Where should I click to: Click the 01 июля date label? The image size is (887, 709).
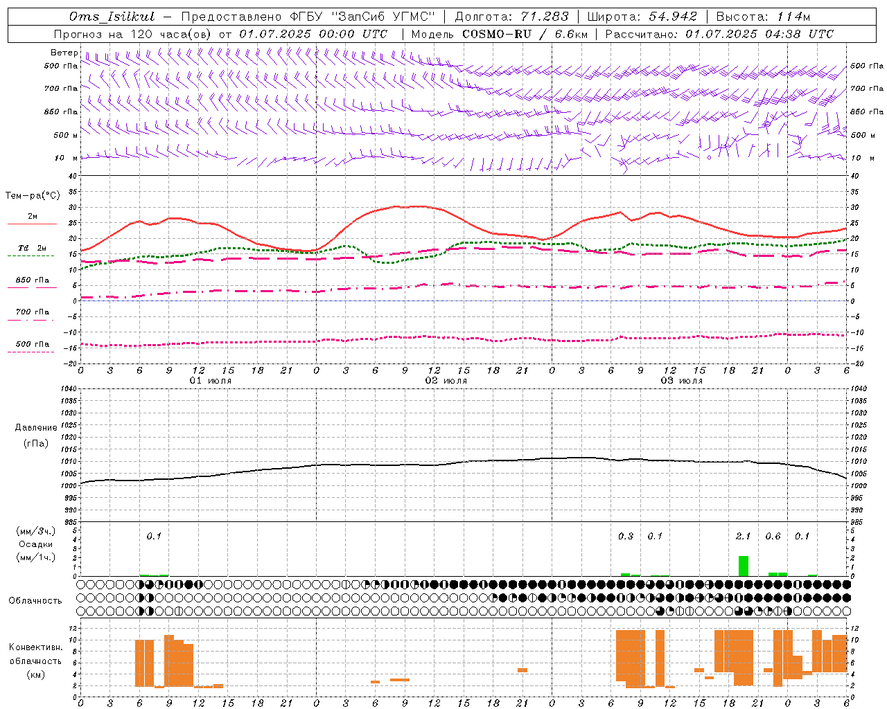211,381
